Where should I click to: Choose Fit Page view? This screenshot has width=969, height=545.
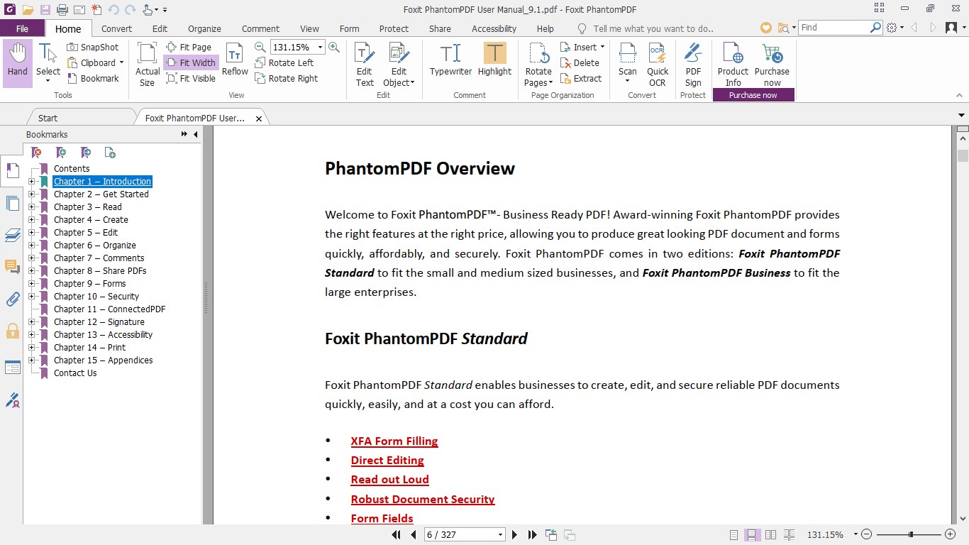coord(189,47)
